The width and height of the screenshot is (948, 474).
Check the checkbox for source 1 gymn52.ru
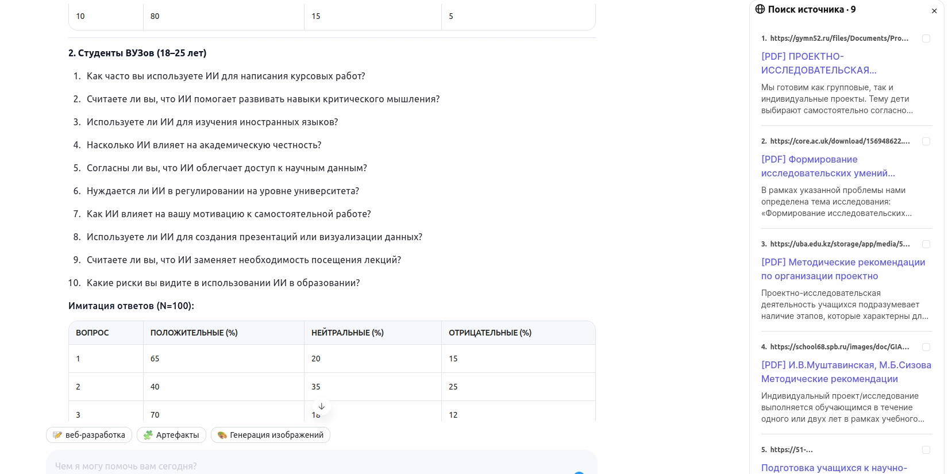926,38
